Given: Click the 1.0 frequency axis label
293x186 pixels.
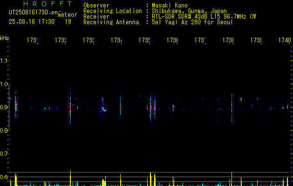Looking at the screenshot, I should (x=4, y=84).
